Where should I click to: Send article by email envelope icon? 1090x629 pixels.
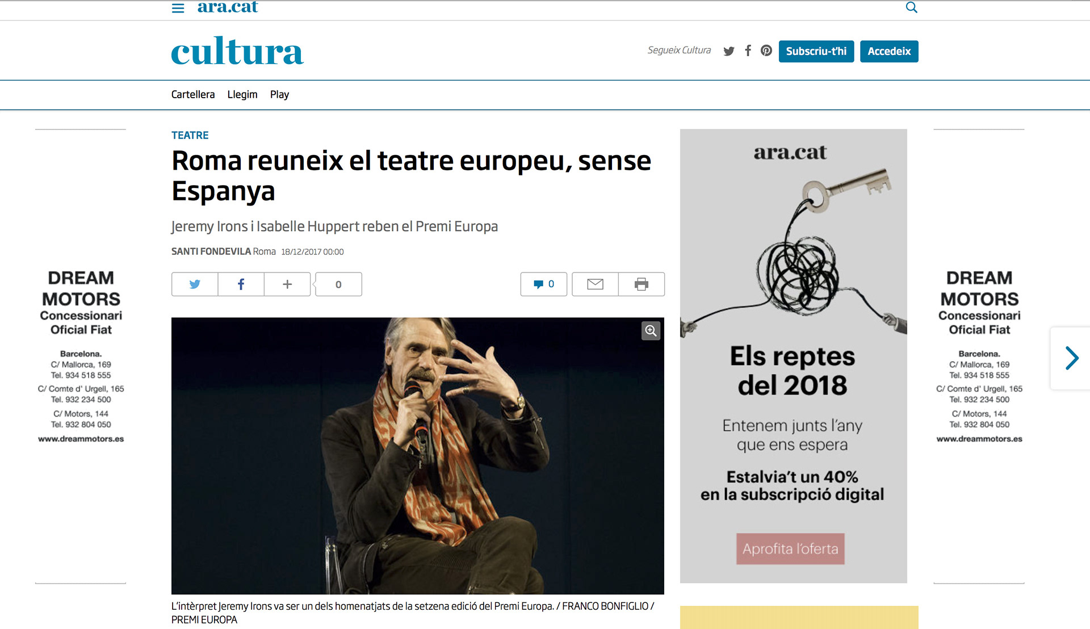click(x=595, y=284)
